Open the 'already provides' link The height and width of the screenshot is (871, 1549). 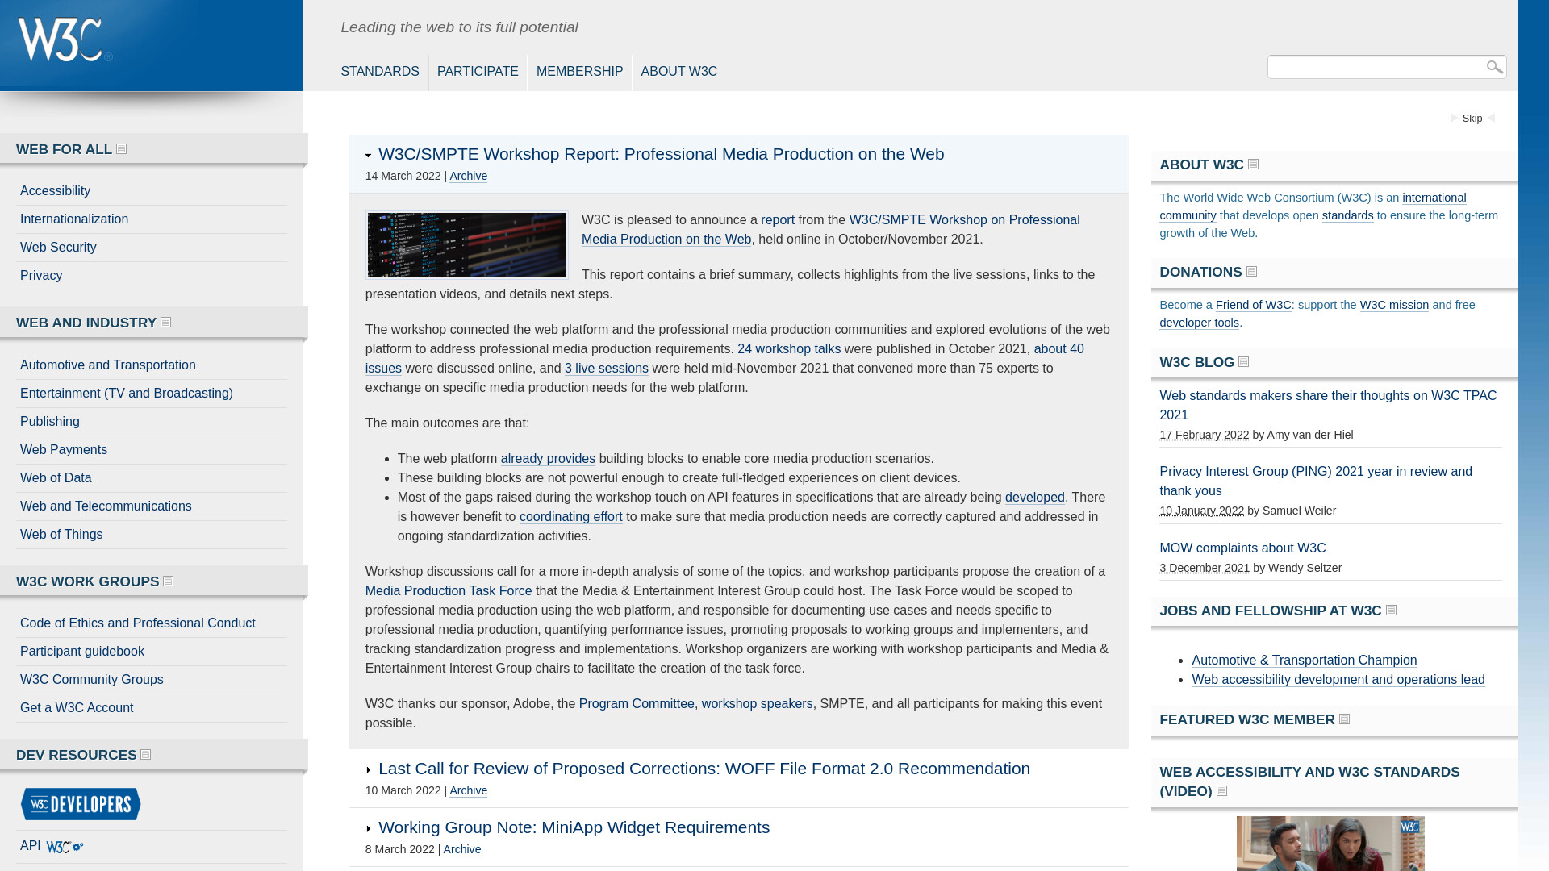click(548, 459)
